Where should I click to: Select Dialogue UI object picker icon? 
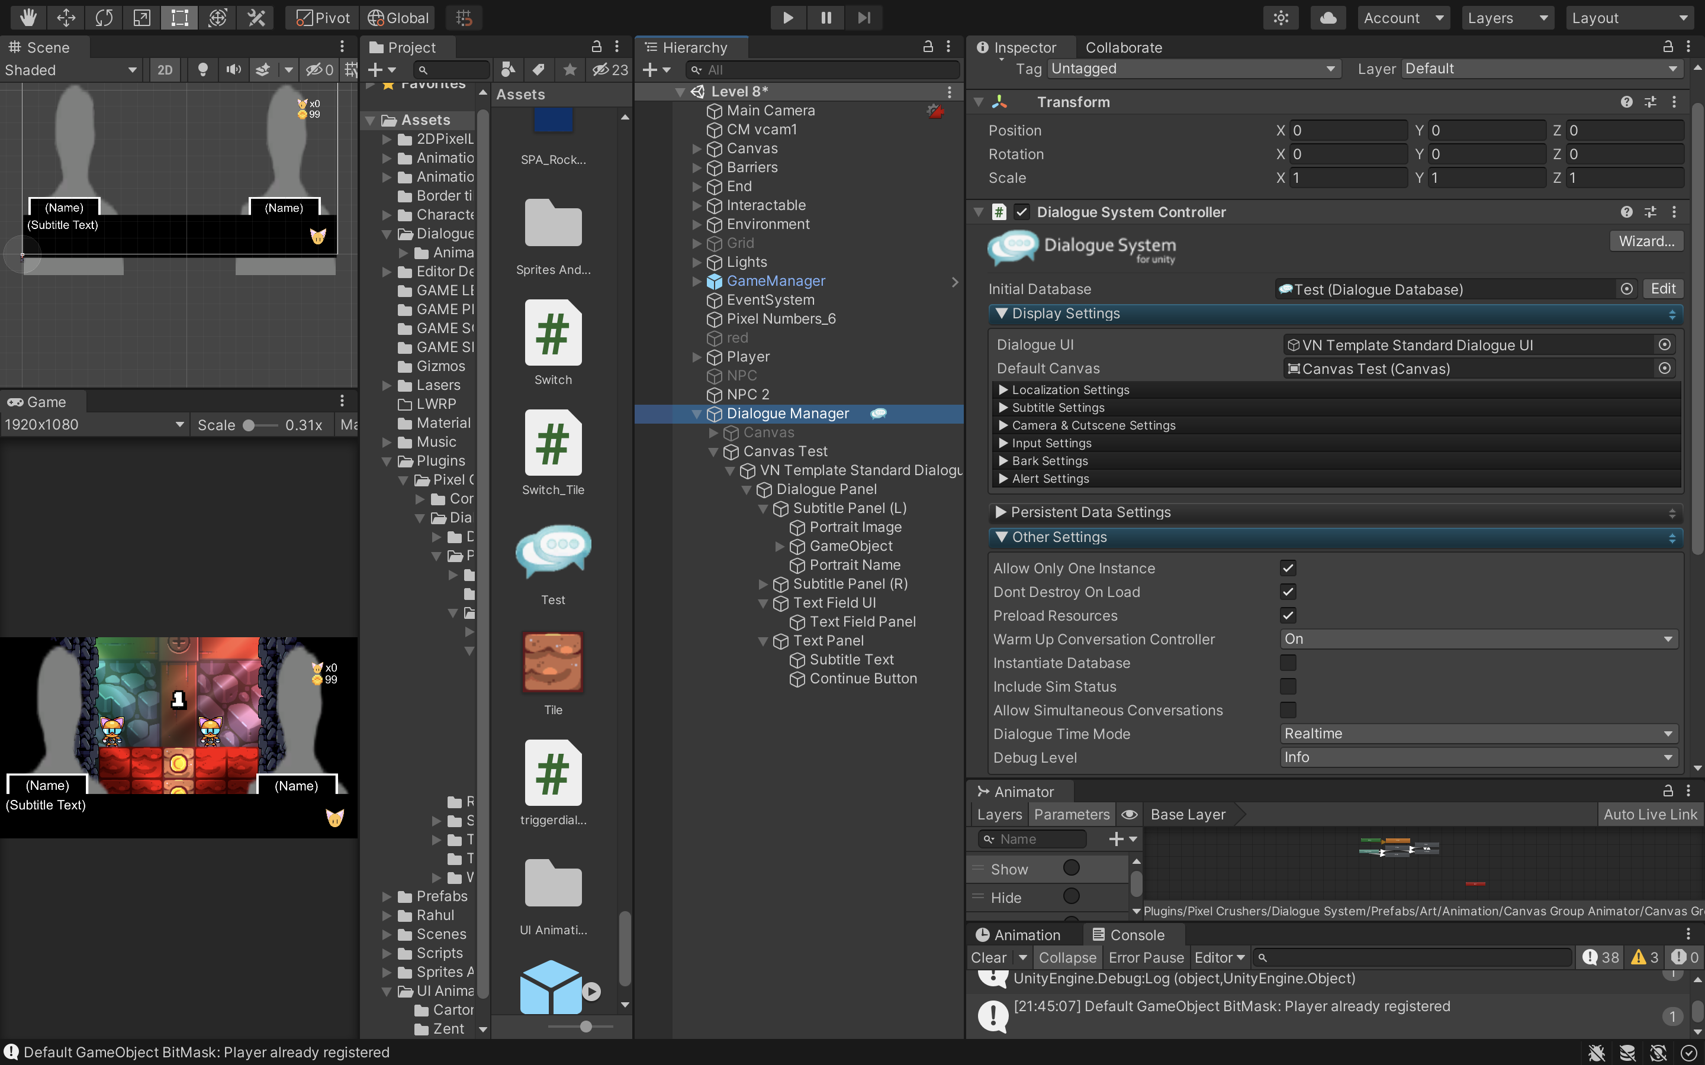(1664, 344)
